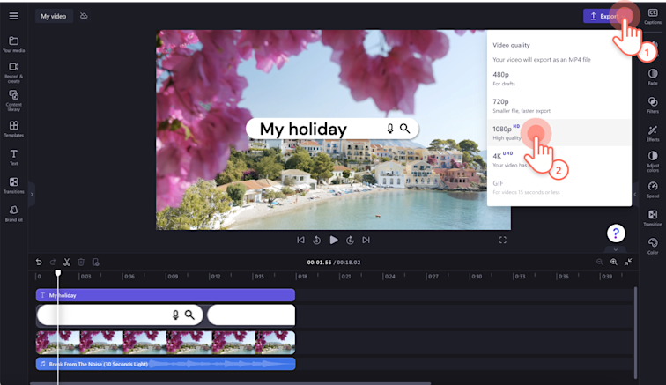
Task: Select the search bar graphic clip
Action: click(x=119, y=315)
